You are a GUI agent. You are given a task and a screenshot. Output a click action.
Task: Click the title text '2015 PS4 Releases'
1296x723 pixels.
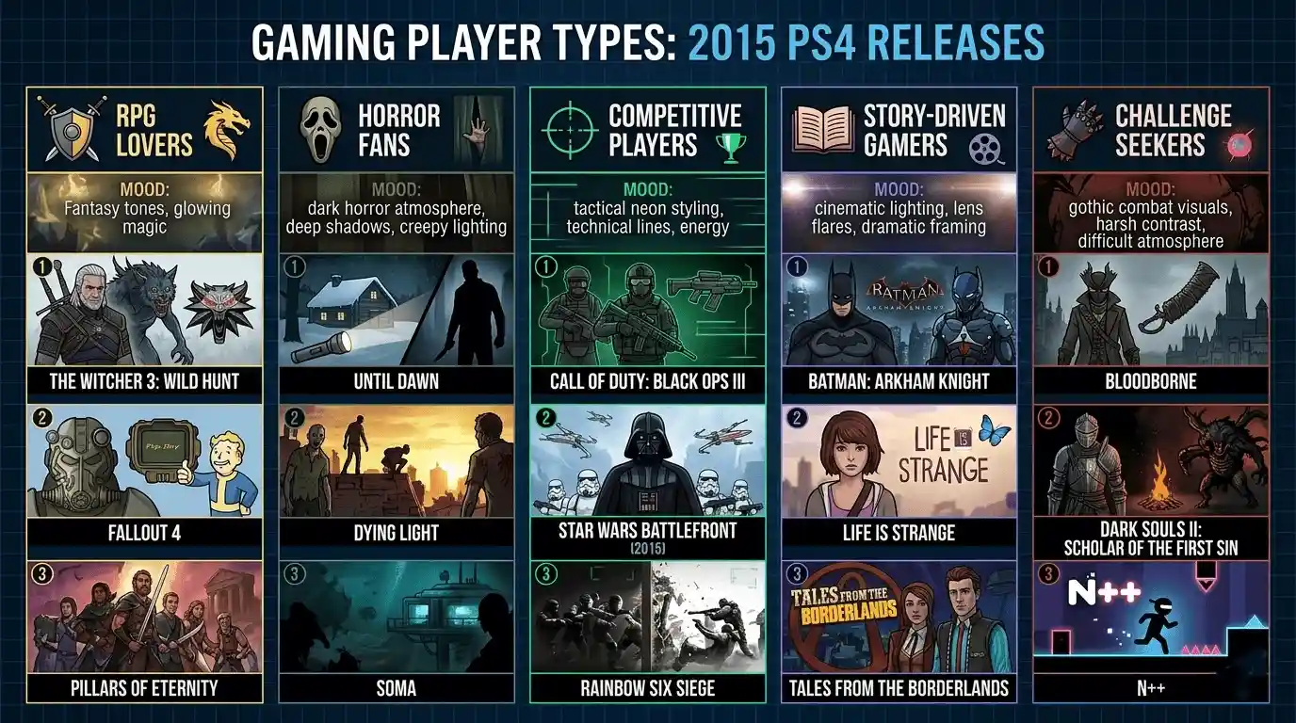click(x=866, y=43)
